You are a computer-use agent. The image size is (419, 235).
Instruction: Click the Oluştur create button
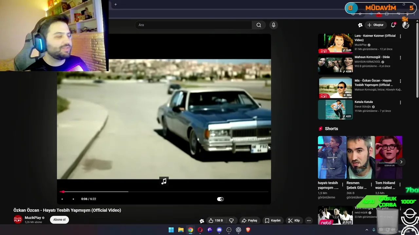point(375,25)
